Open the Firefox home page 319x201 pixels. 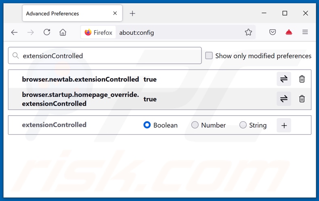[x=63, y=32]
